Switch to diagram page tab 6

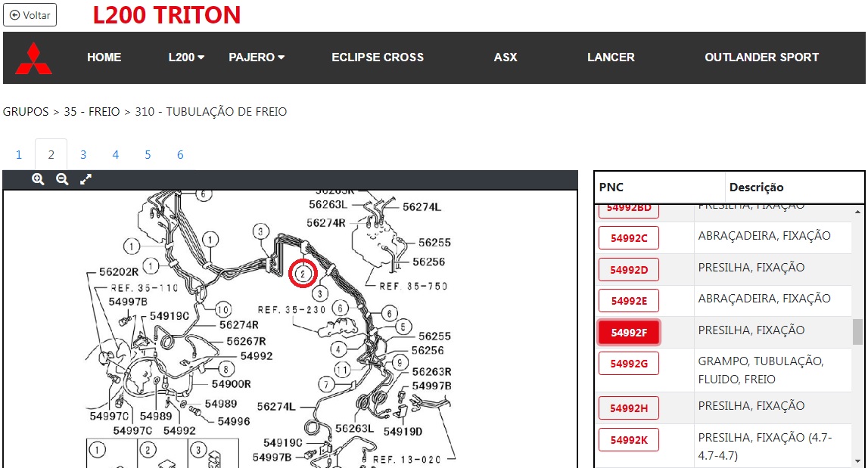tap(180, 155)
